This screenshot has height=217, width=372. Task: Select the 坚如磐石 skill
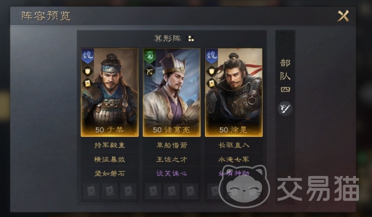click(109, 173)
